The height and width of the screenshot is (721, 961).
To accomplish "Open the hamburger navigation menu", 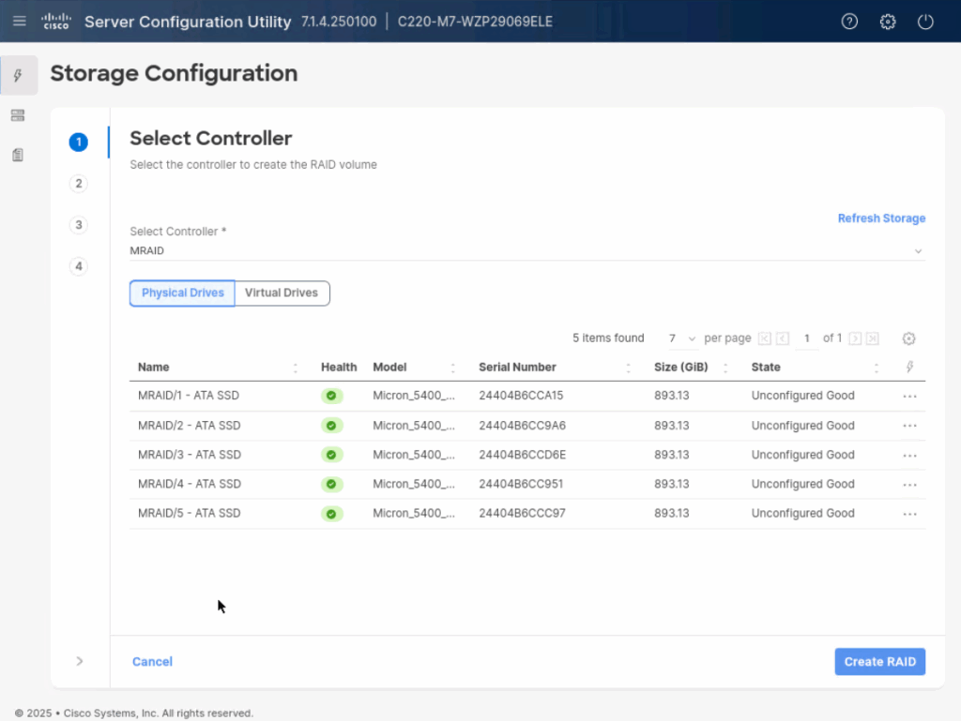I will (20, 22).
